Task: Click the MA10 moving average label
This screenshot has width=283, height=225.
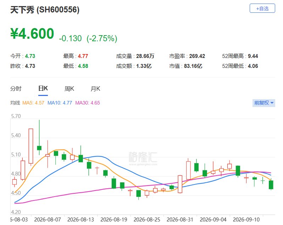Action: coord(60,103)
